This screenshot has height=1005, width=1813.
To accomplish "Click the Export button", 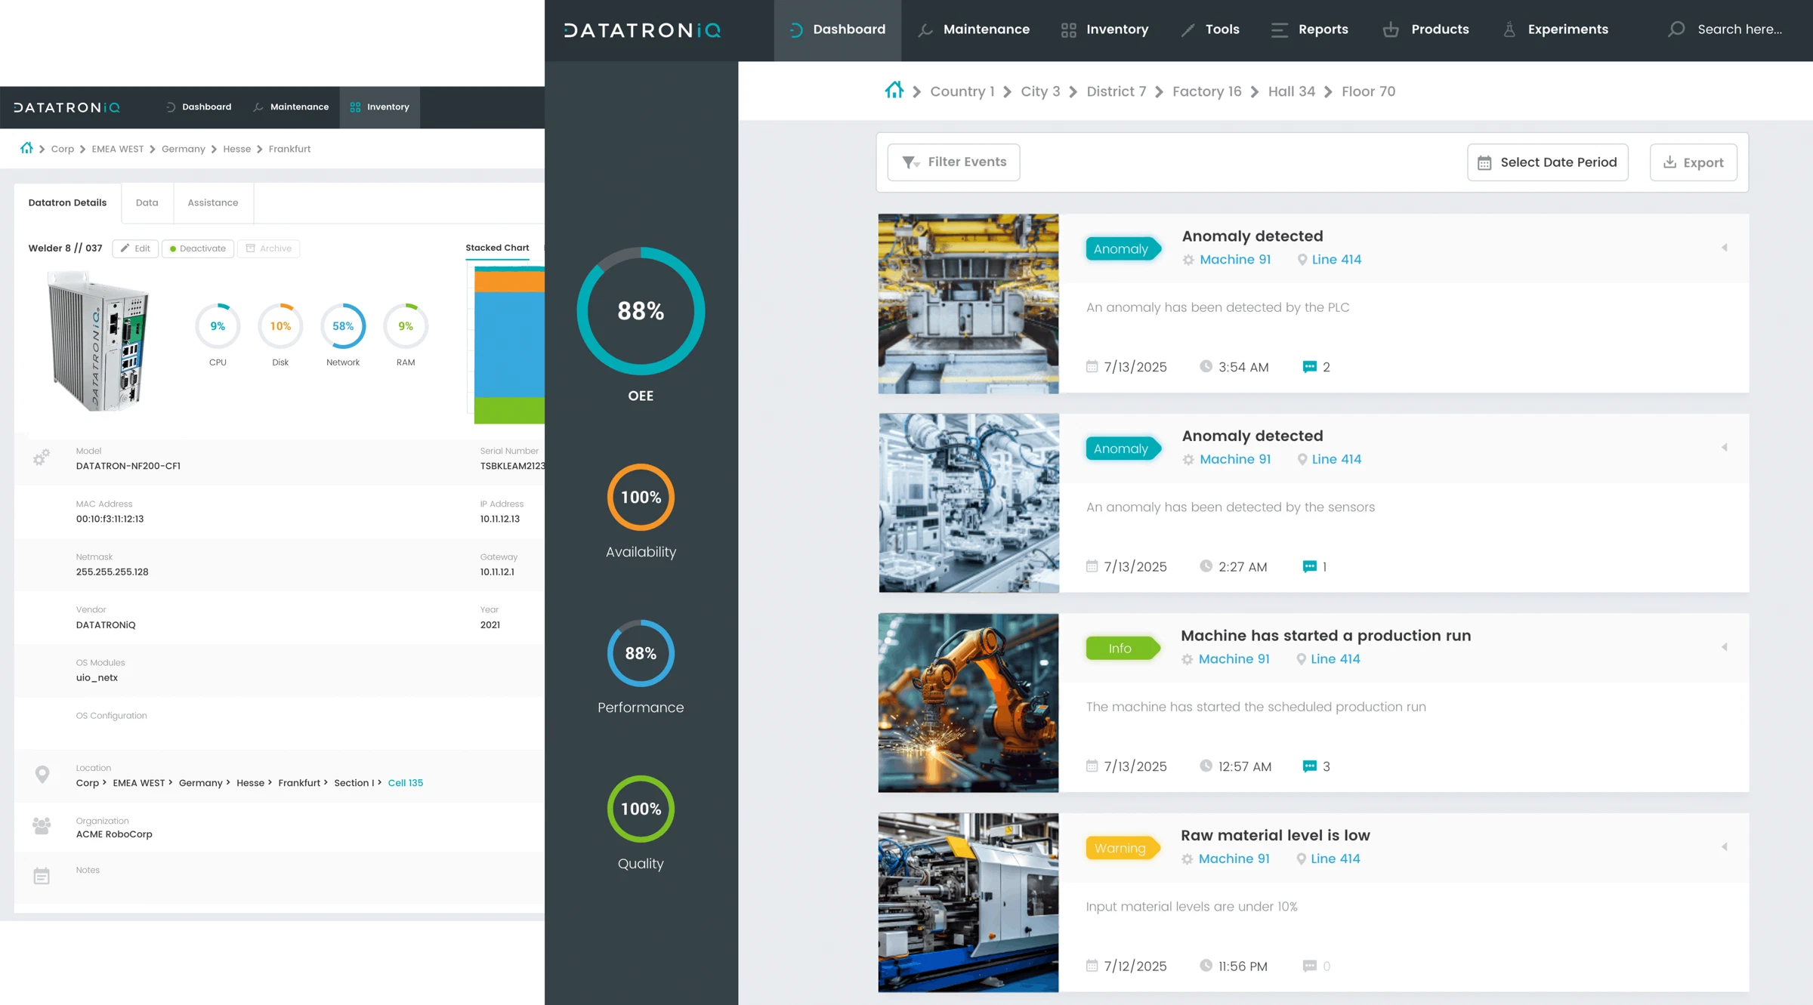I will [1693, 162].
